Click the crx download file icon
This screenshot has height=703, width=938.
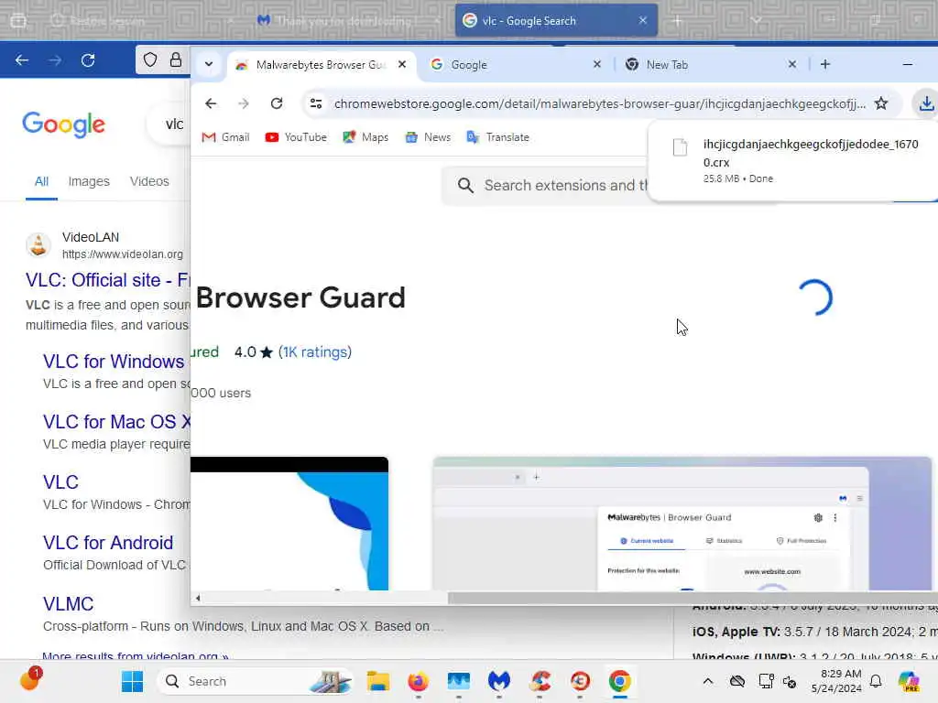681,147
